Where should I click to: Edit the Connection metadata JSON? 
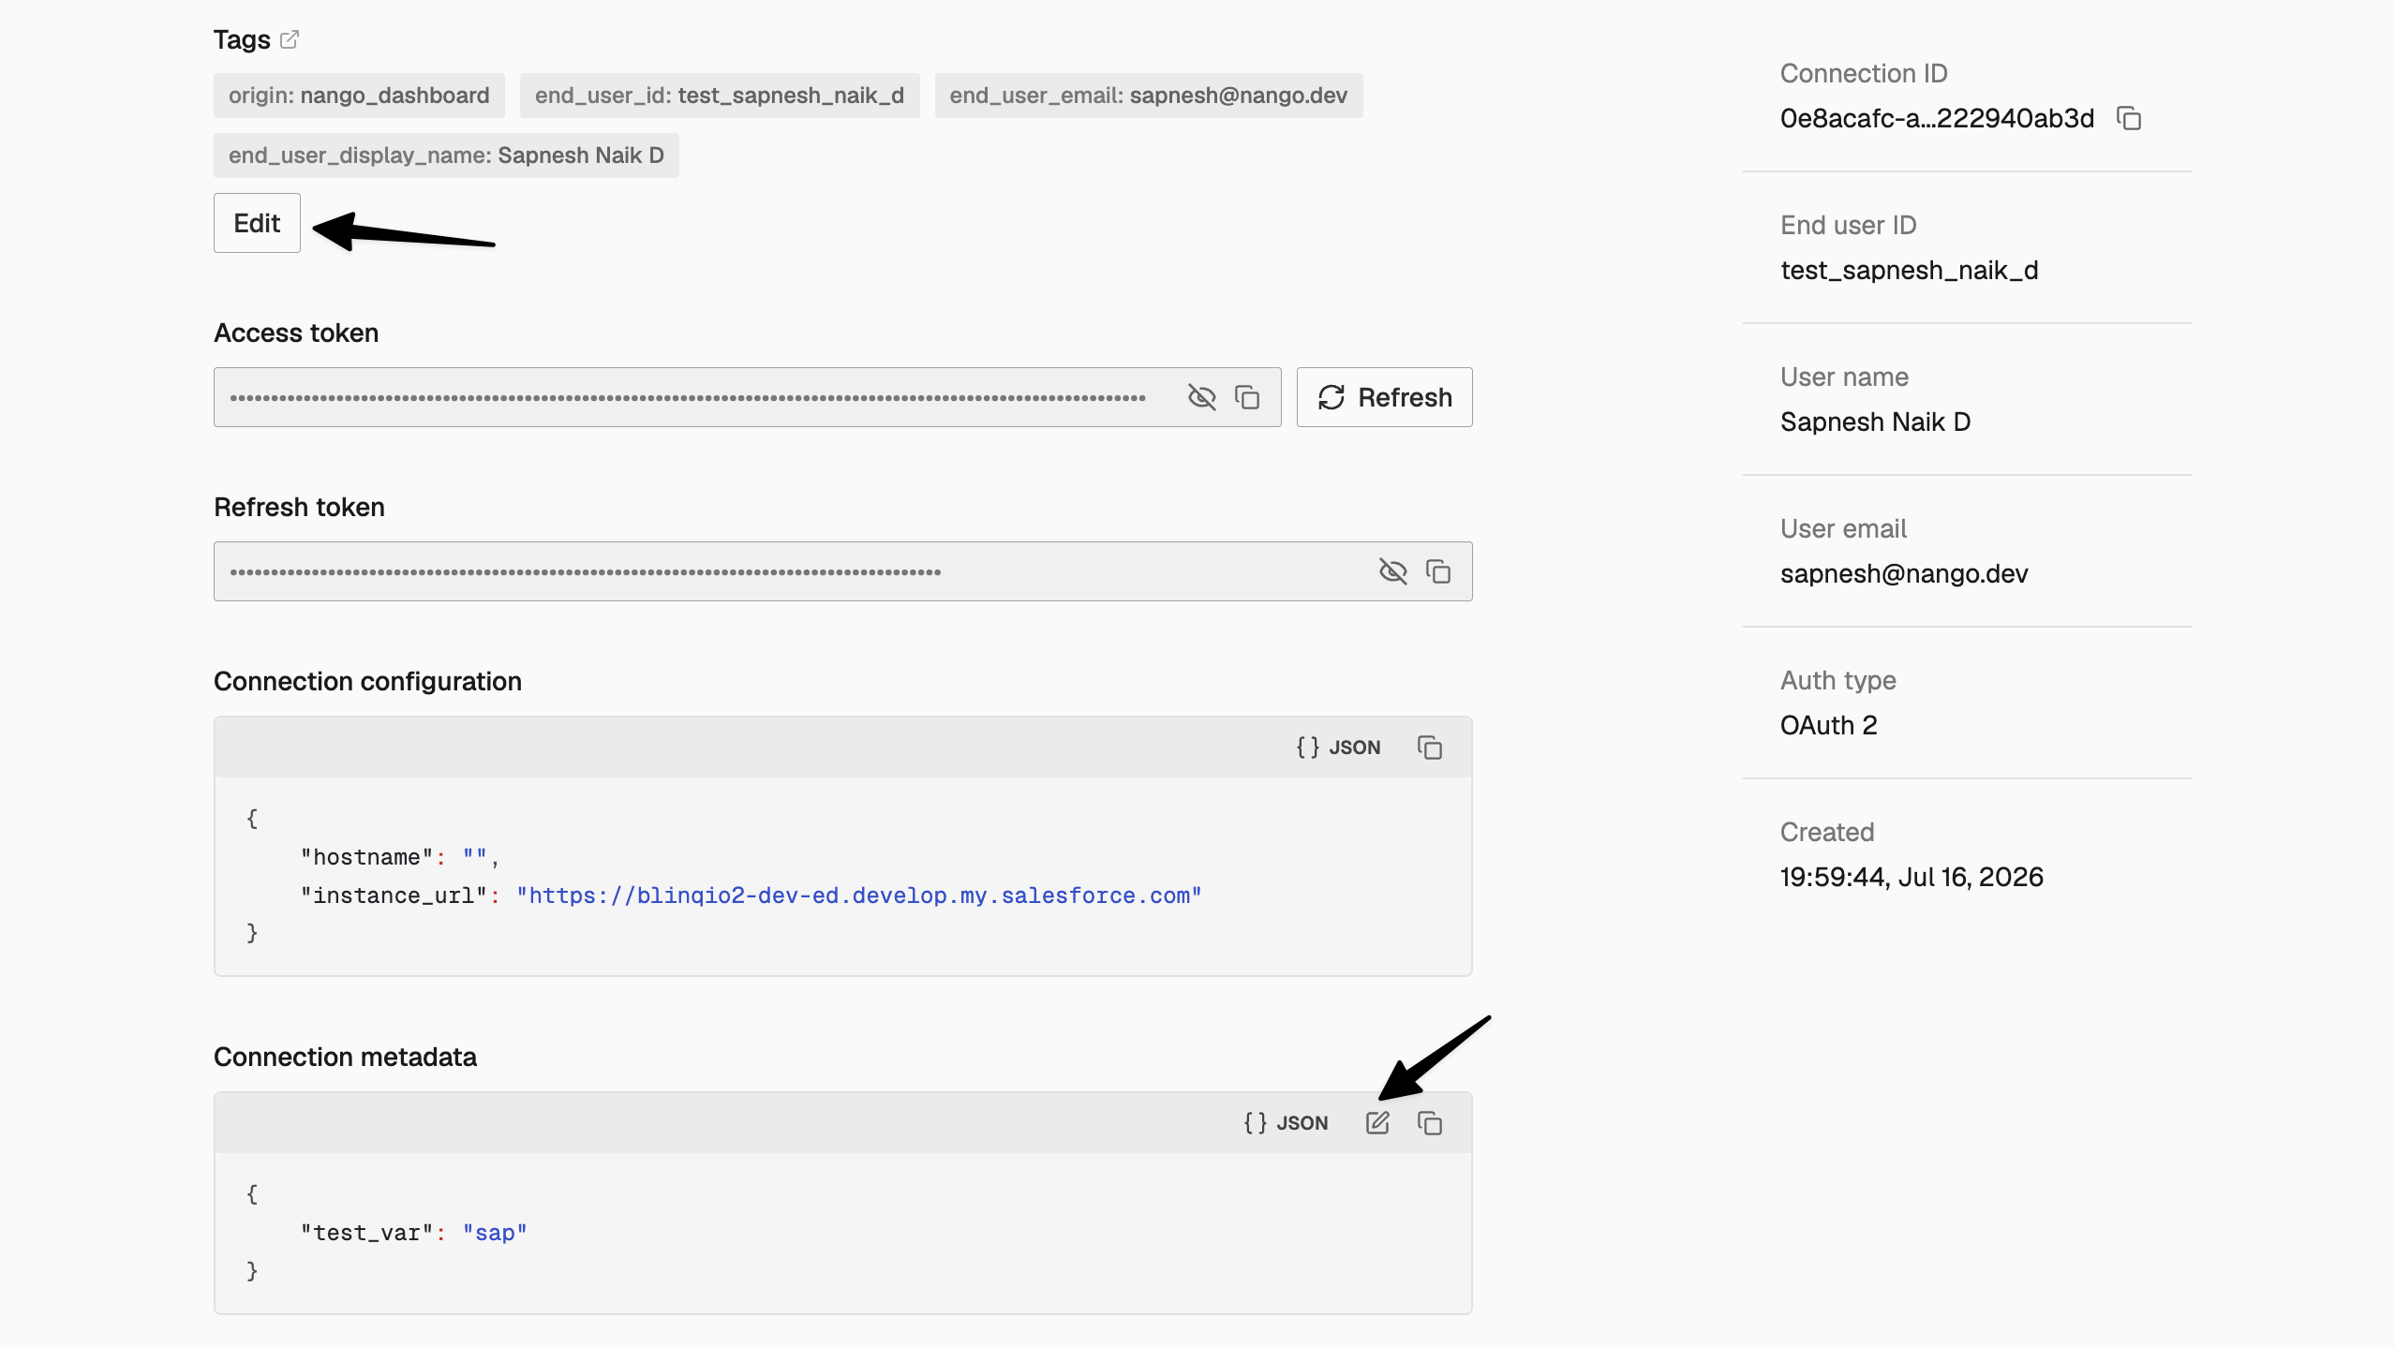click(x=1377, y=1123)
